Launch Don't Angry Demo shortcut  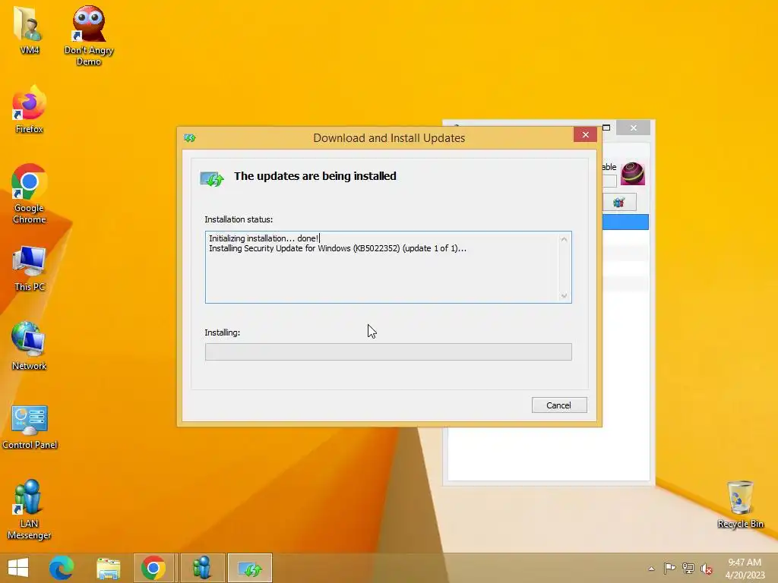89,35
